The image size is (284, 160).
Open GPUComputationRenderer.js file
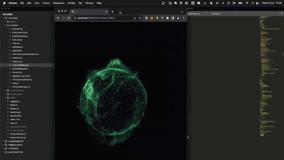pyautogui.click(x=26, y=54)
